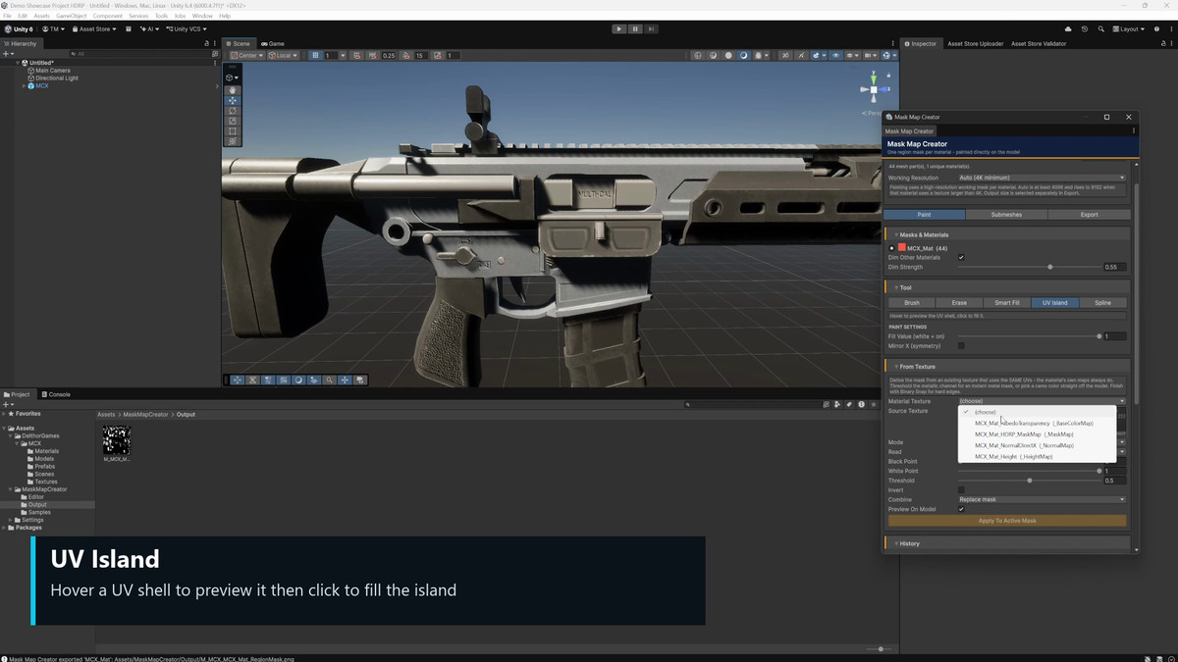Collapse the Tool section
Image resolution: width=1178 pixels, height=662 pixels.
tap(895, 287)
